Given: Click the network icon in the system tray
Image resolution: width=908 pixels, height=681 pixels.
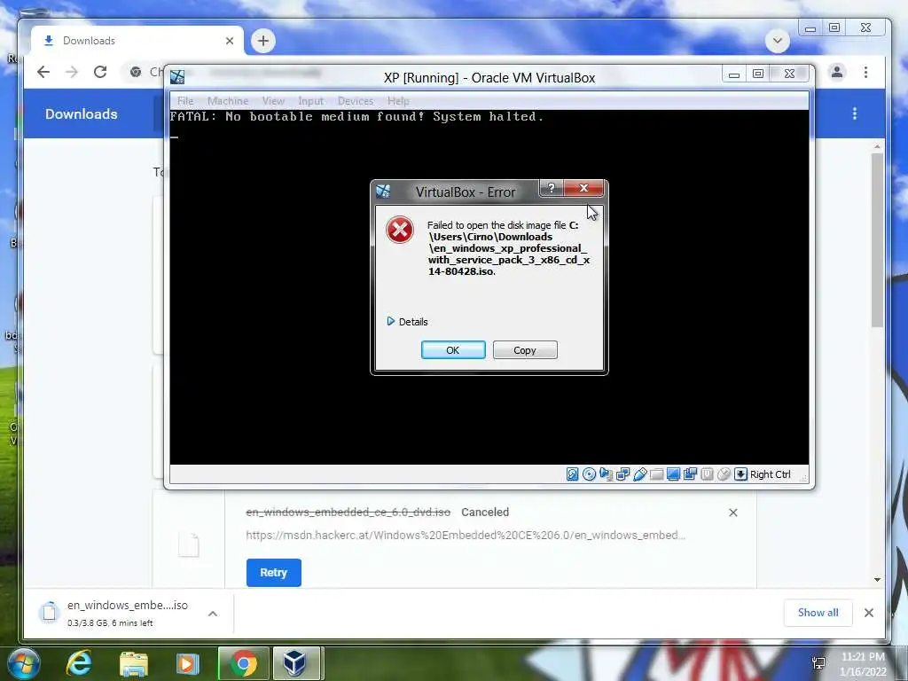Looking at the screenshot, I should (818, 663).
